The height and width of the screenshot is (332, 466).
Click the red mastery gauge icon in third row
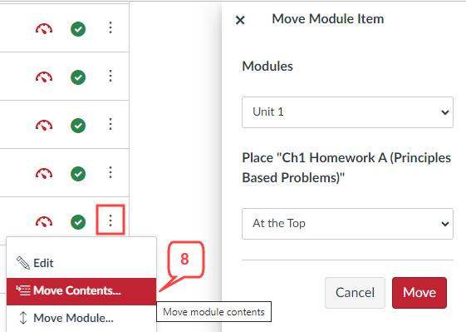[44, 126]
